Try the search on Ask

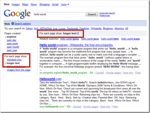pyautogui.click(x=36, y=29)
